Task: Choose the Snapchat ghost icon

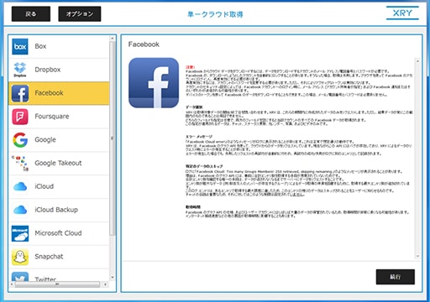Action: (x=20, y=257)
